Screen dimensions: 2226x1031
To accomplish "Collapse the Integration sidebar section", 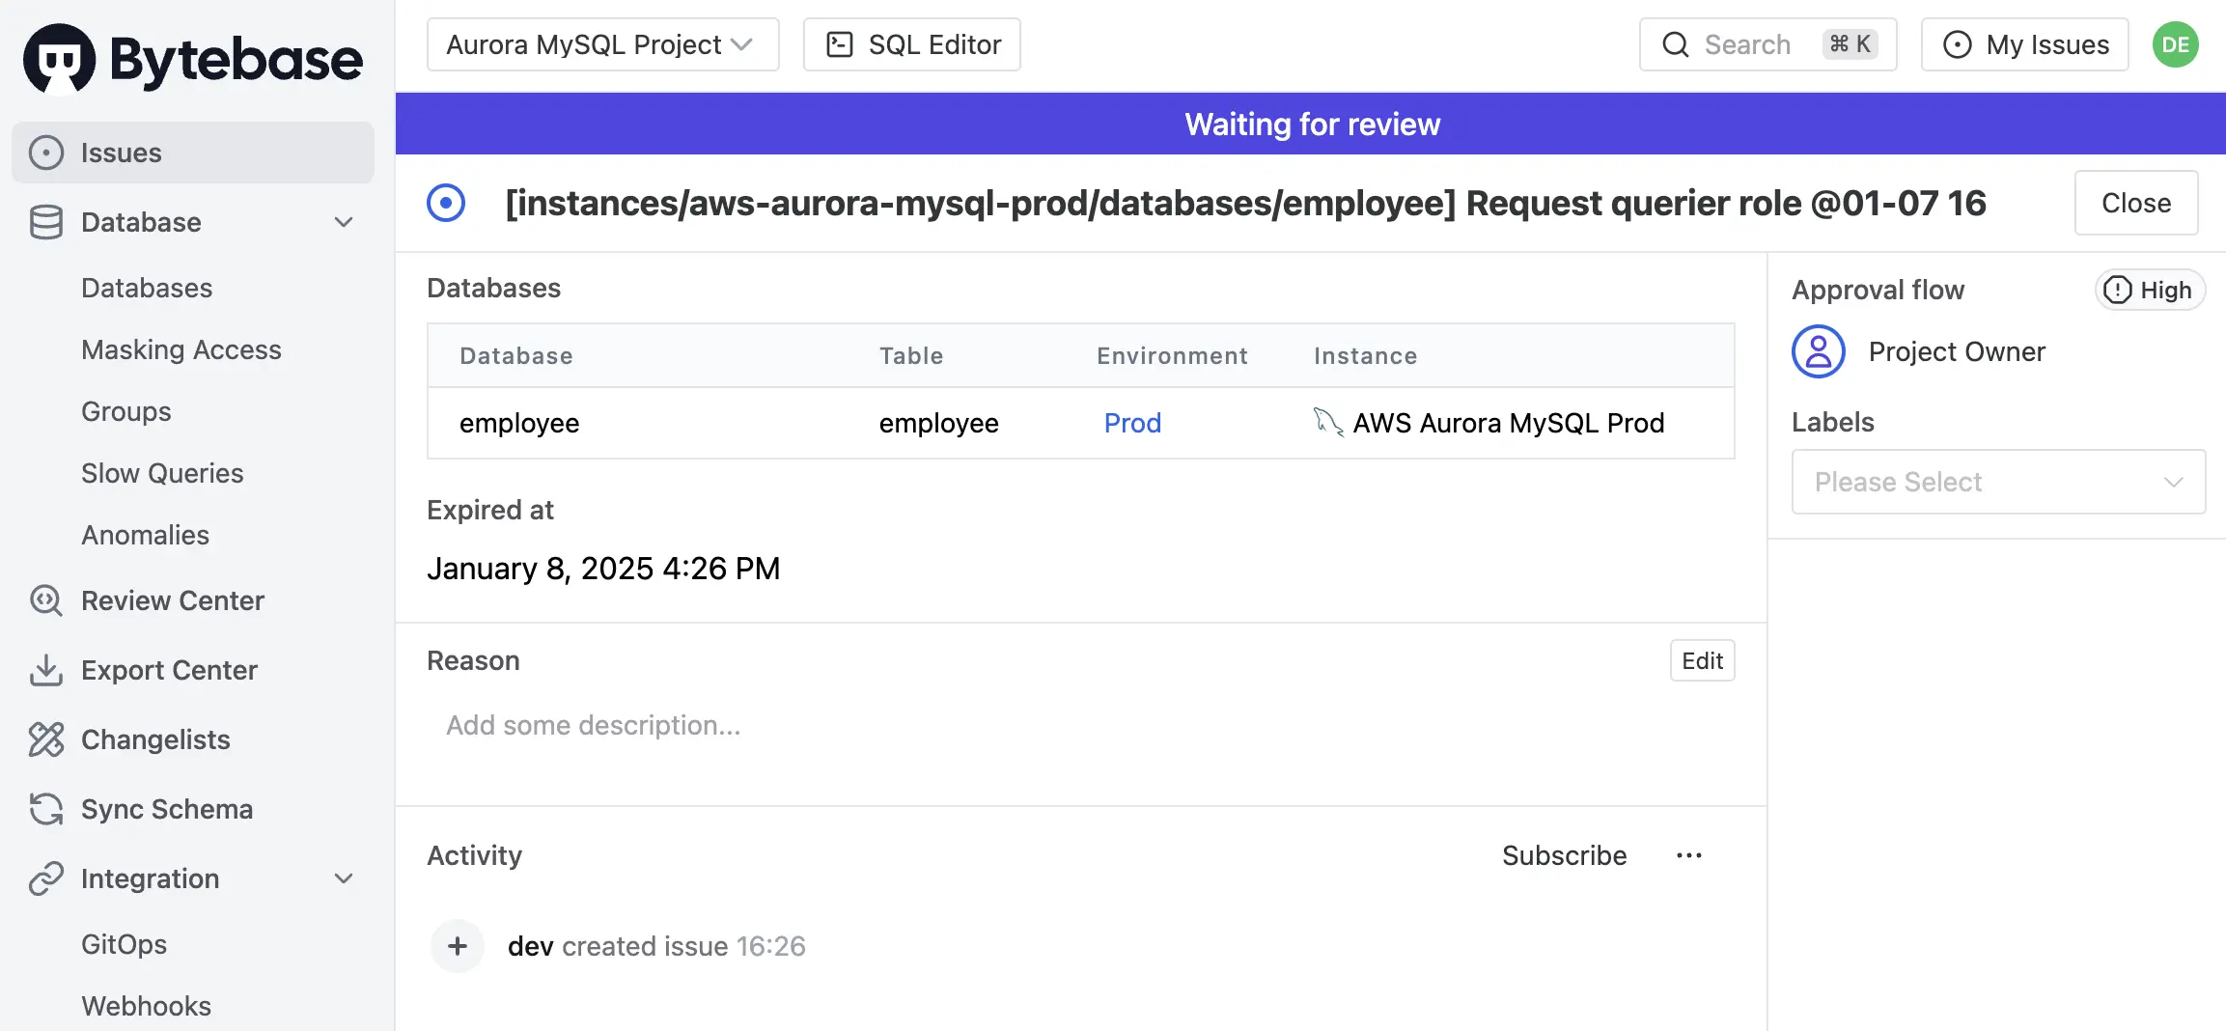I will pos(344,878).
